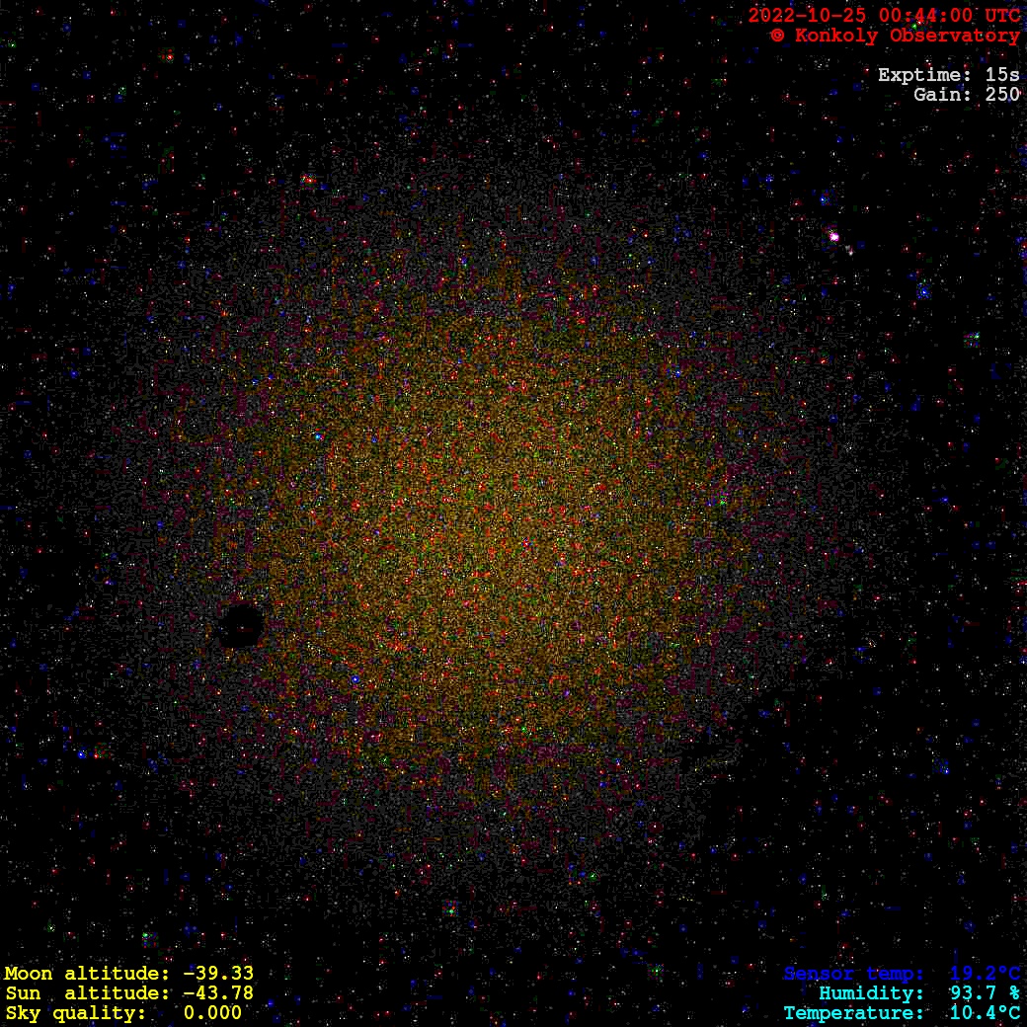
Task: Click the bright pink-white star
Action: click(834, 237)
